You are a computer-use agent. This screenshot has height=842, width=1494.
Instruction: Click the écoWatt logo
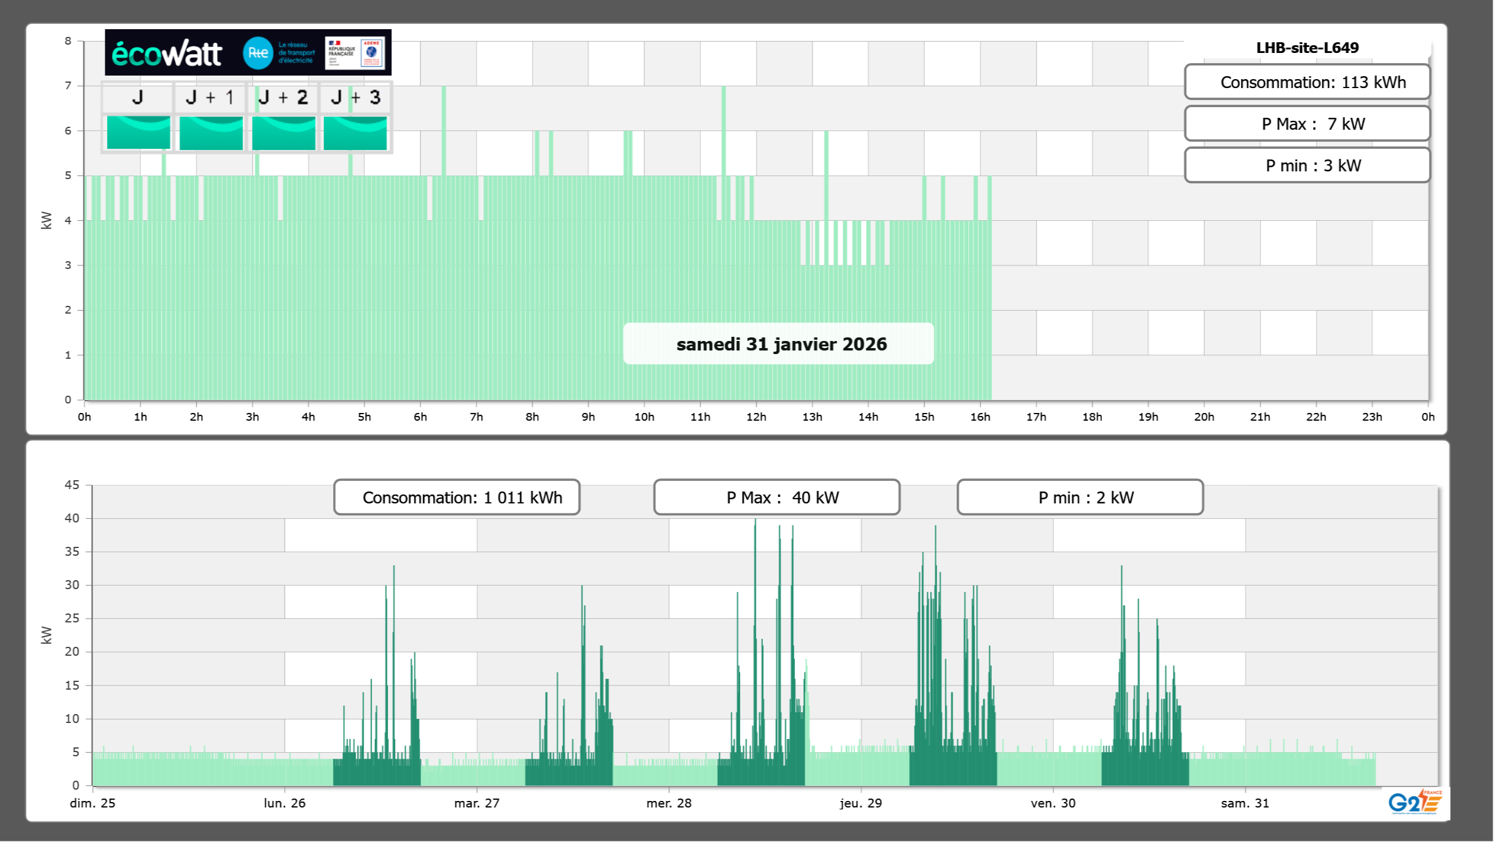167,54
